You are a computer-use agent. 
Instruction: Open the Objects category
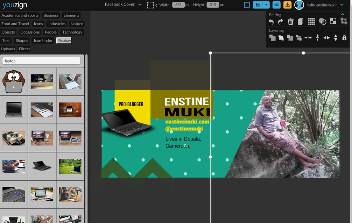click(x=8, y=32)
